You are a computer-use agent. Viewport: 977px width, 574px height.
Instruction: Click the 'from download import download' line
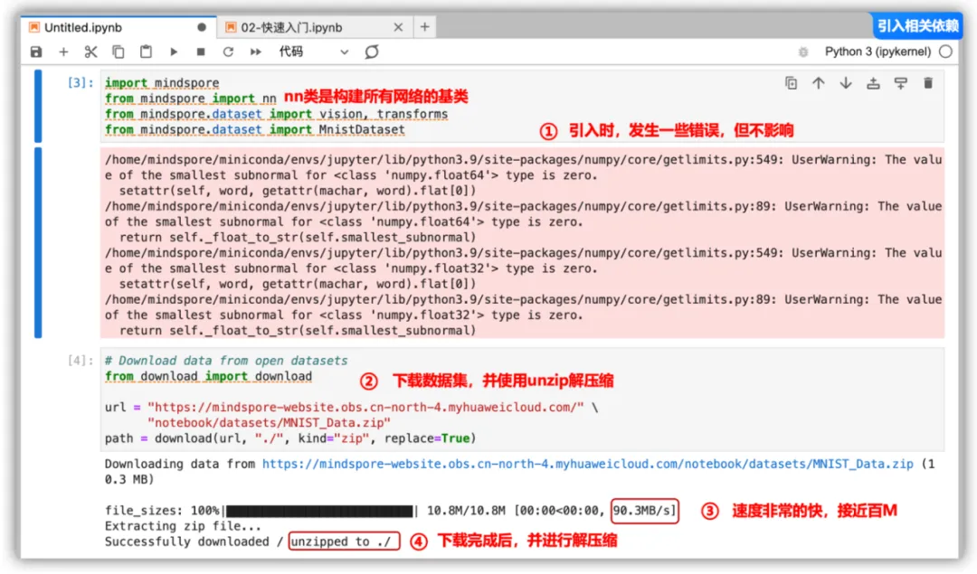click(208, 376)
